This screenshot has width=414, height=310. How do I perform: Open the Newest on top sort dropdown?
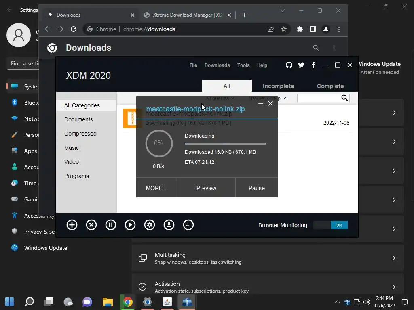click(267, 98)
